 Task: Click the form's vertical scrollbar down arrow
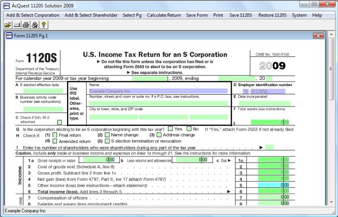click(331, 202)
